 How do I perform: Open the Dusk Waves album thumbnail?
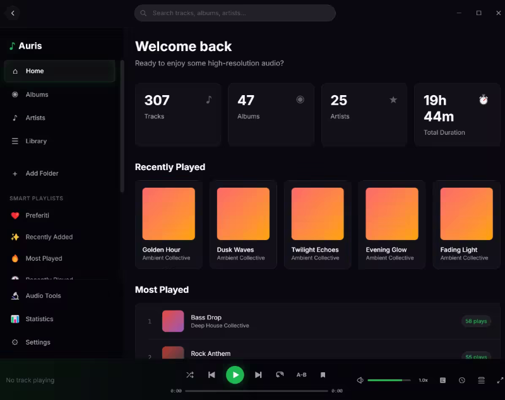coord(243,214)
